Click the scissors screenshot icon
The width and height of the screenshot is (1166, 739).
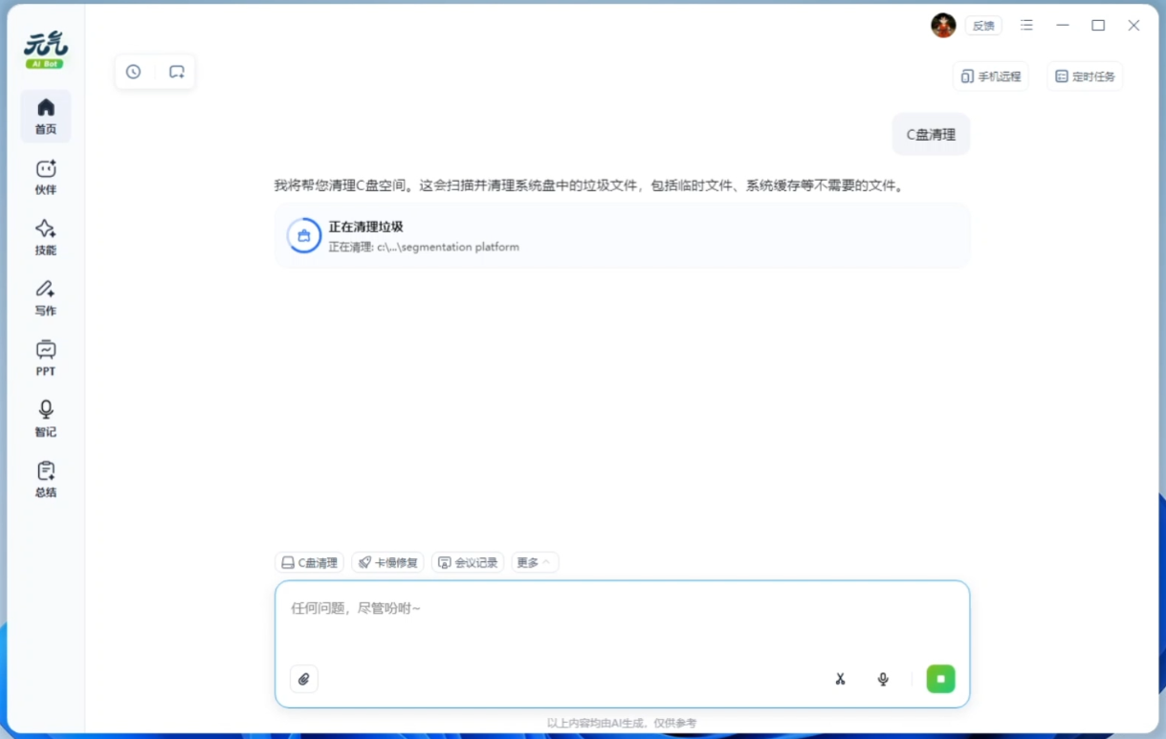(841, 679)
